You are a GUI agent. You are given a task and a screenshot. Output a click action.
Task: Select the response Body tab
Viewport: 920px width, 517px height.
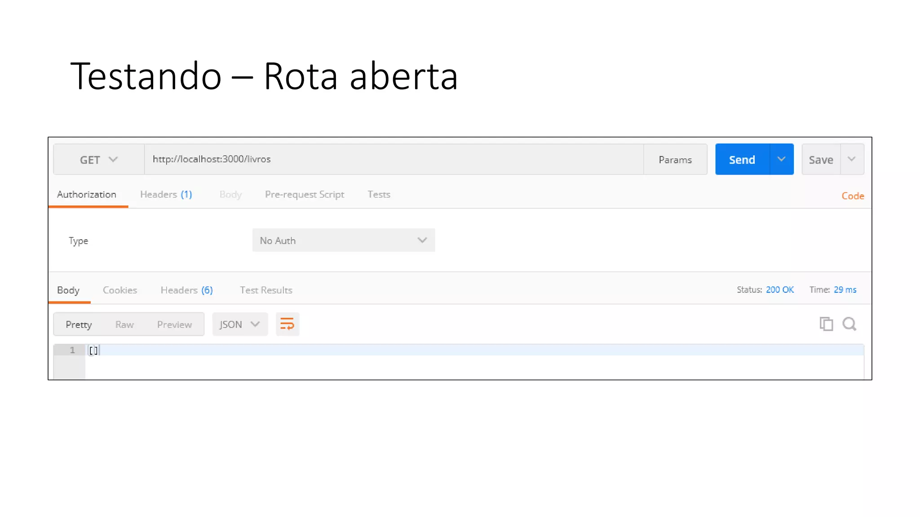point(68,290)
